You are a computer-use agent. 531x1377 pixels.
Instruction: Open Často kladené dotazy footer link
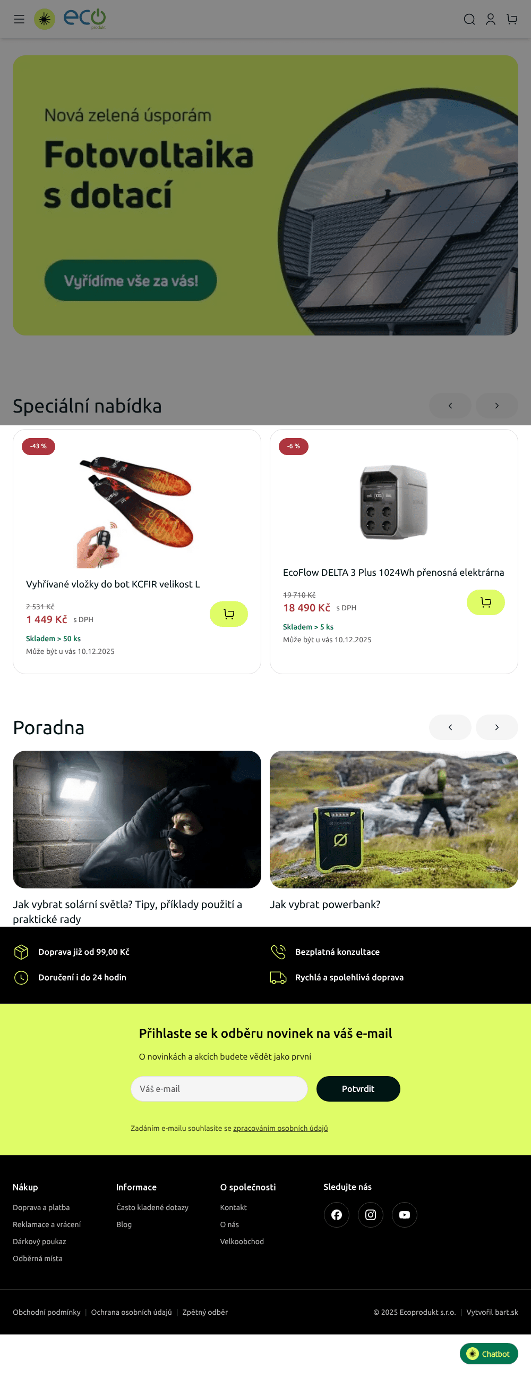(x=152, y=1207)
